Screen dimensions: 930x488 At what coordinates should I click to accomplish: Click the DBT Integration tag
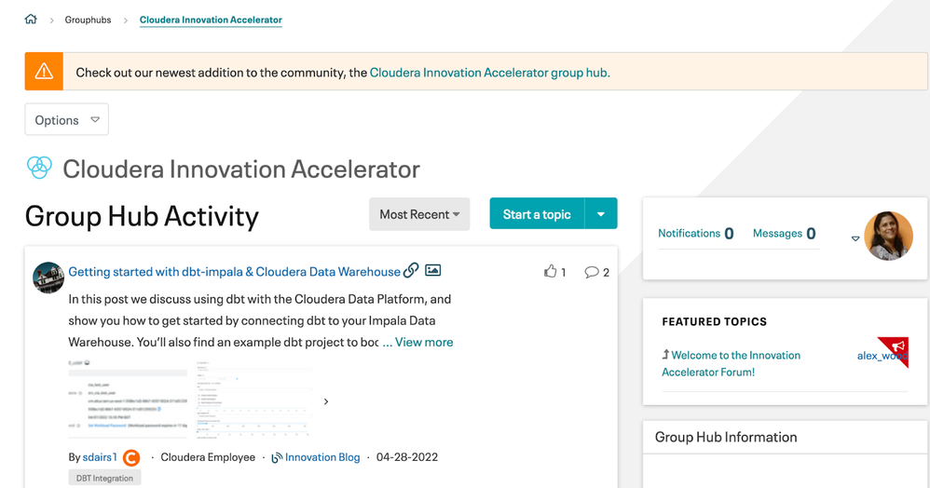[x=104, y=478]
